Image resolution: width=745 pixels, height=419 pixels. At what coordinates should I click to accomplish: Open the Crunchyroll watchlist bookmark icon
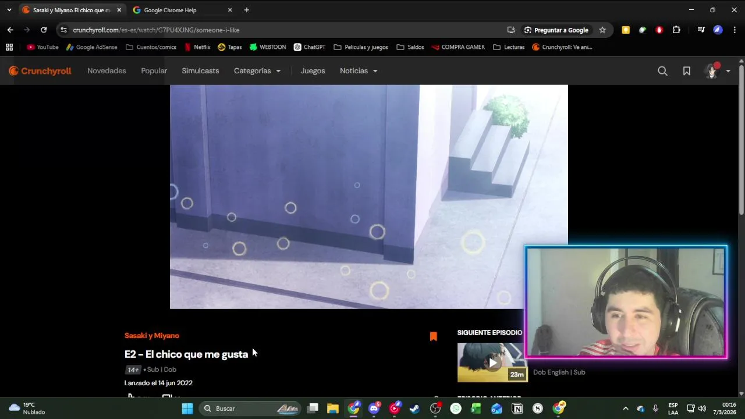(687, 71)
